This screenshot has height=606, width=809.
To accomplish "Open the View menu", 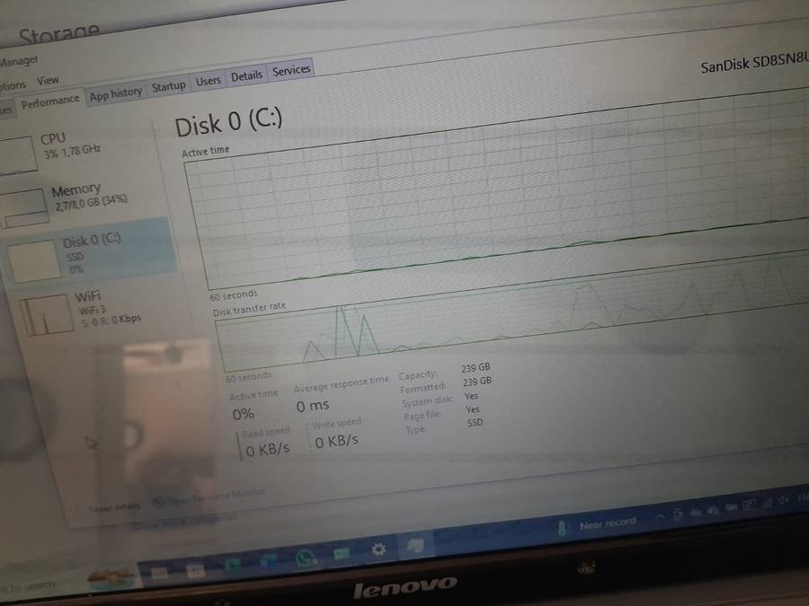I will [x=48, y=80].
